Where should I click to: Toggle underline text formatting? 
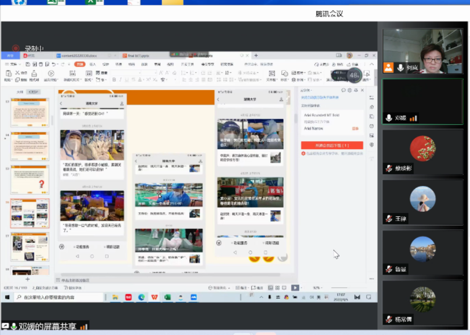click(x=127, y=80)
